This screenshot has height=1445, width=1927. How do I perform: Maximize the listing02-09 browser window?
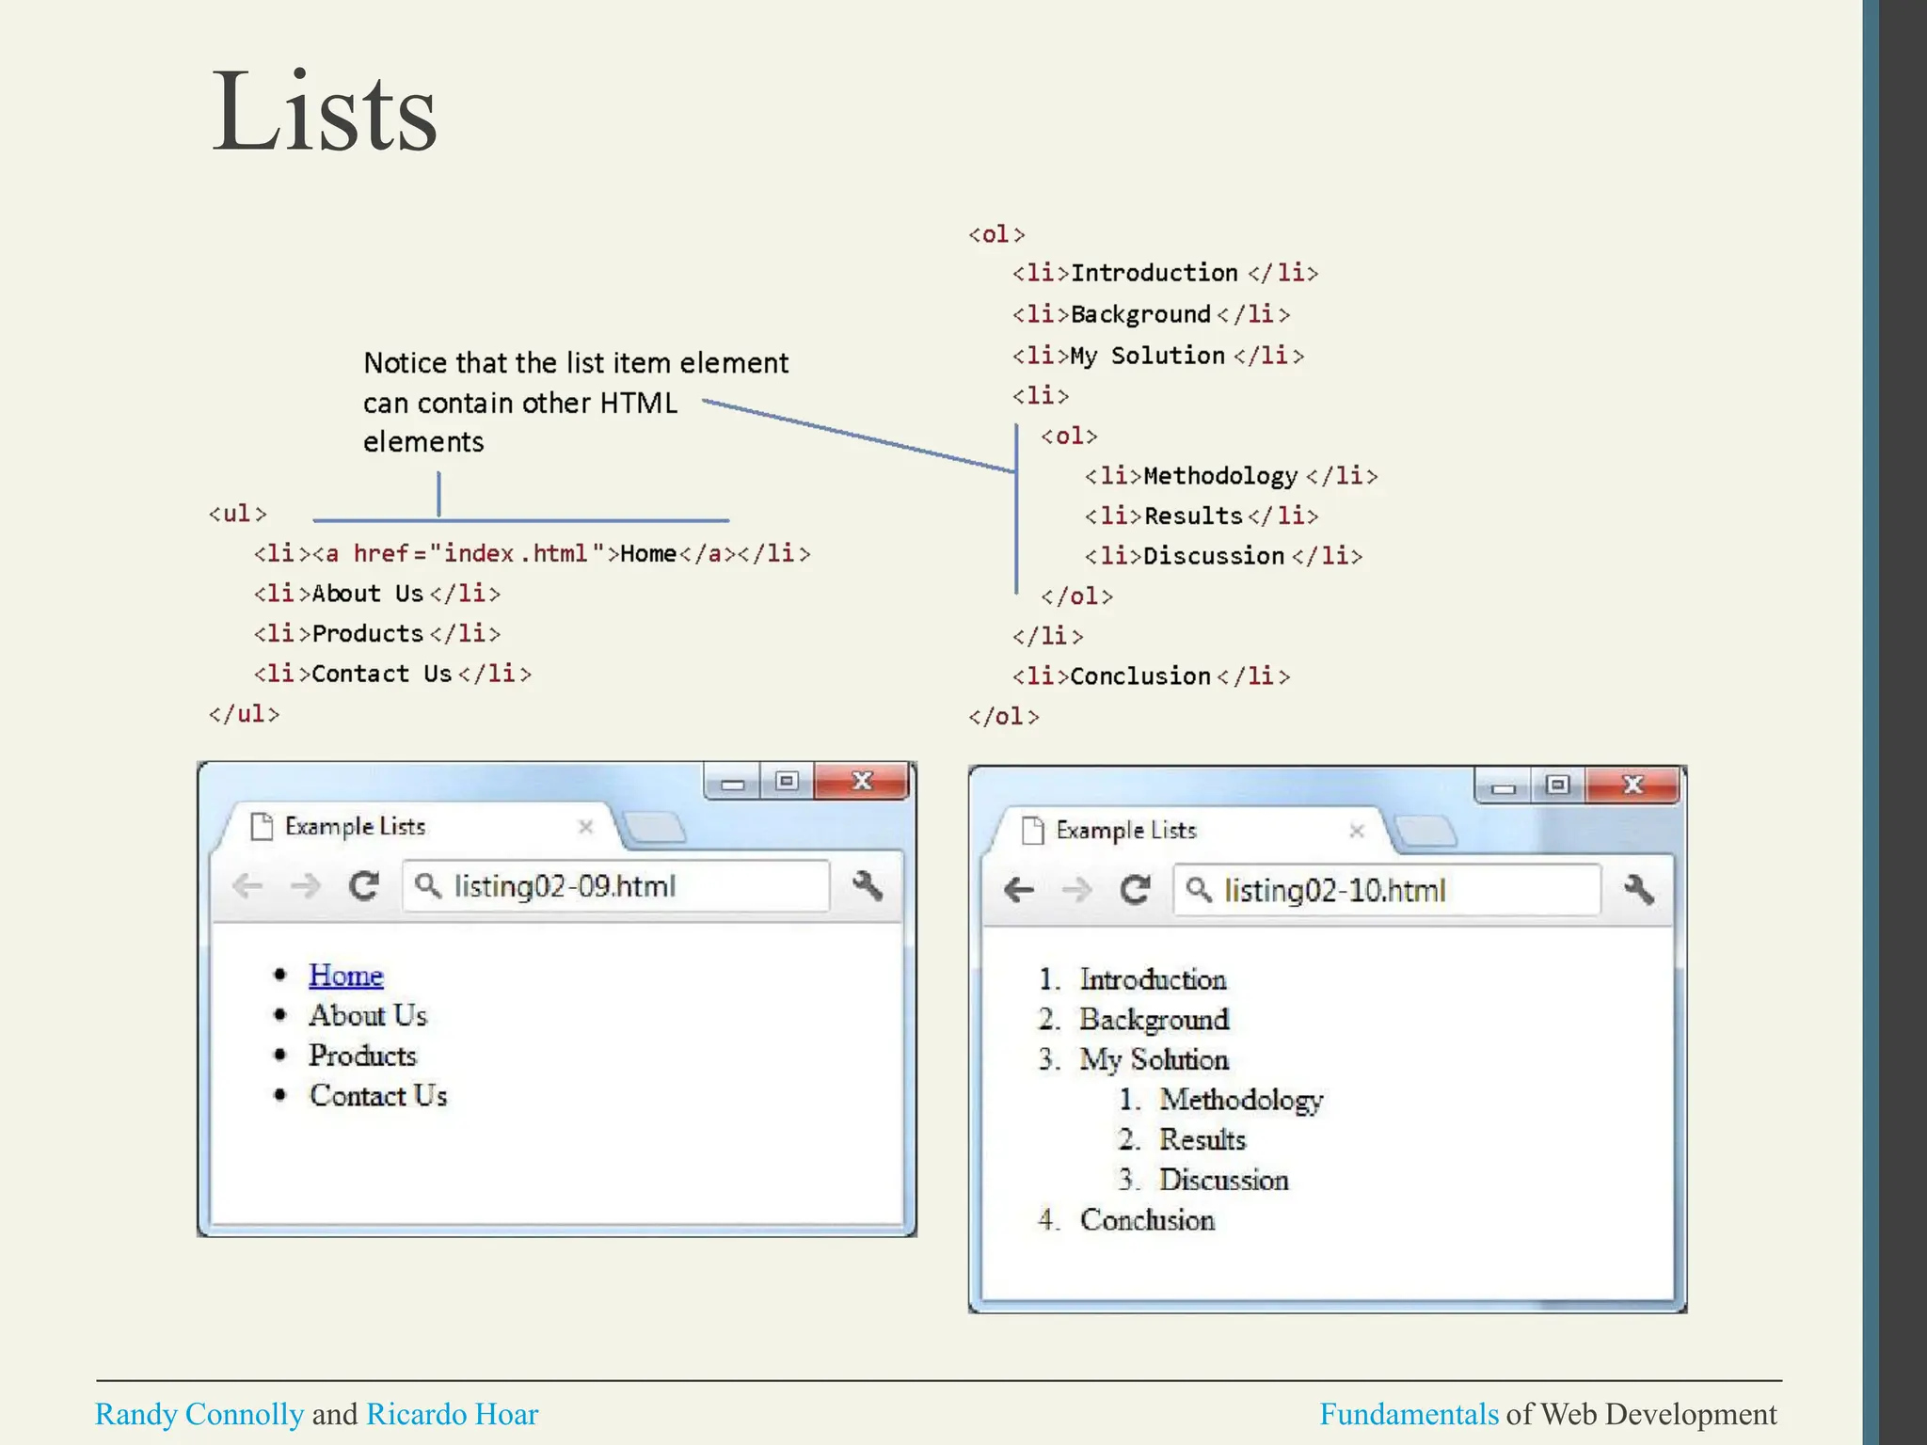pyautogui.click(x=788, y=782)
